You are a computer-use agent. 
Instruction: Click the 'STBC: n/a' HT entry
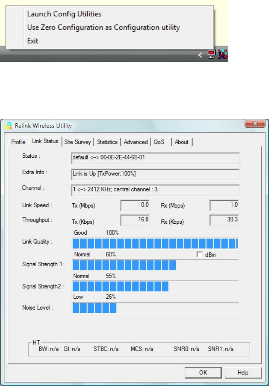(106, 349)
